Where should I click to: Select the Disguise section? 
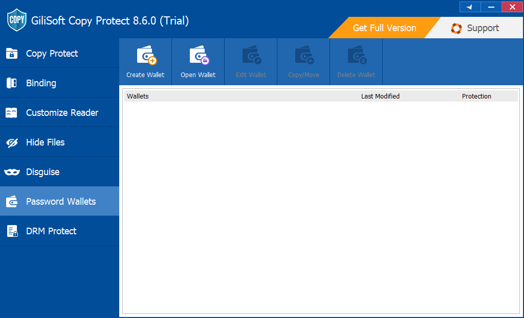(x=59, y=172)
